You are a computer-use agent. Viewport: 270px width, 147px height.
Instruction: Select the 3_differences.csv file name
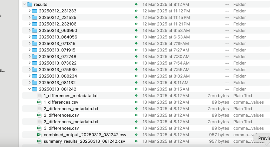coord(61,128)
